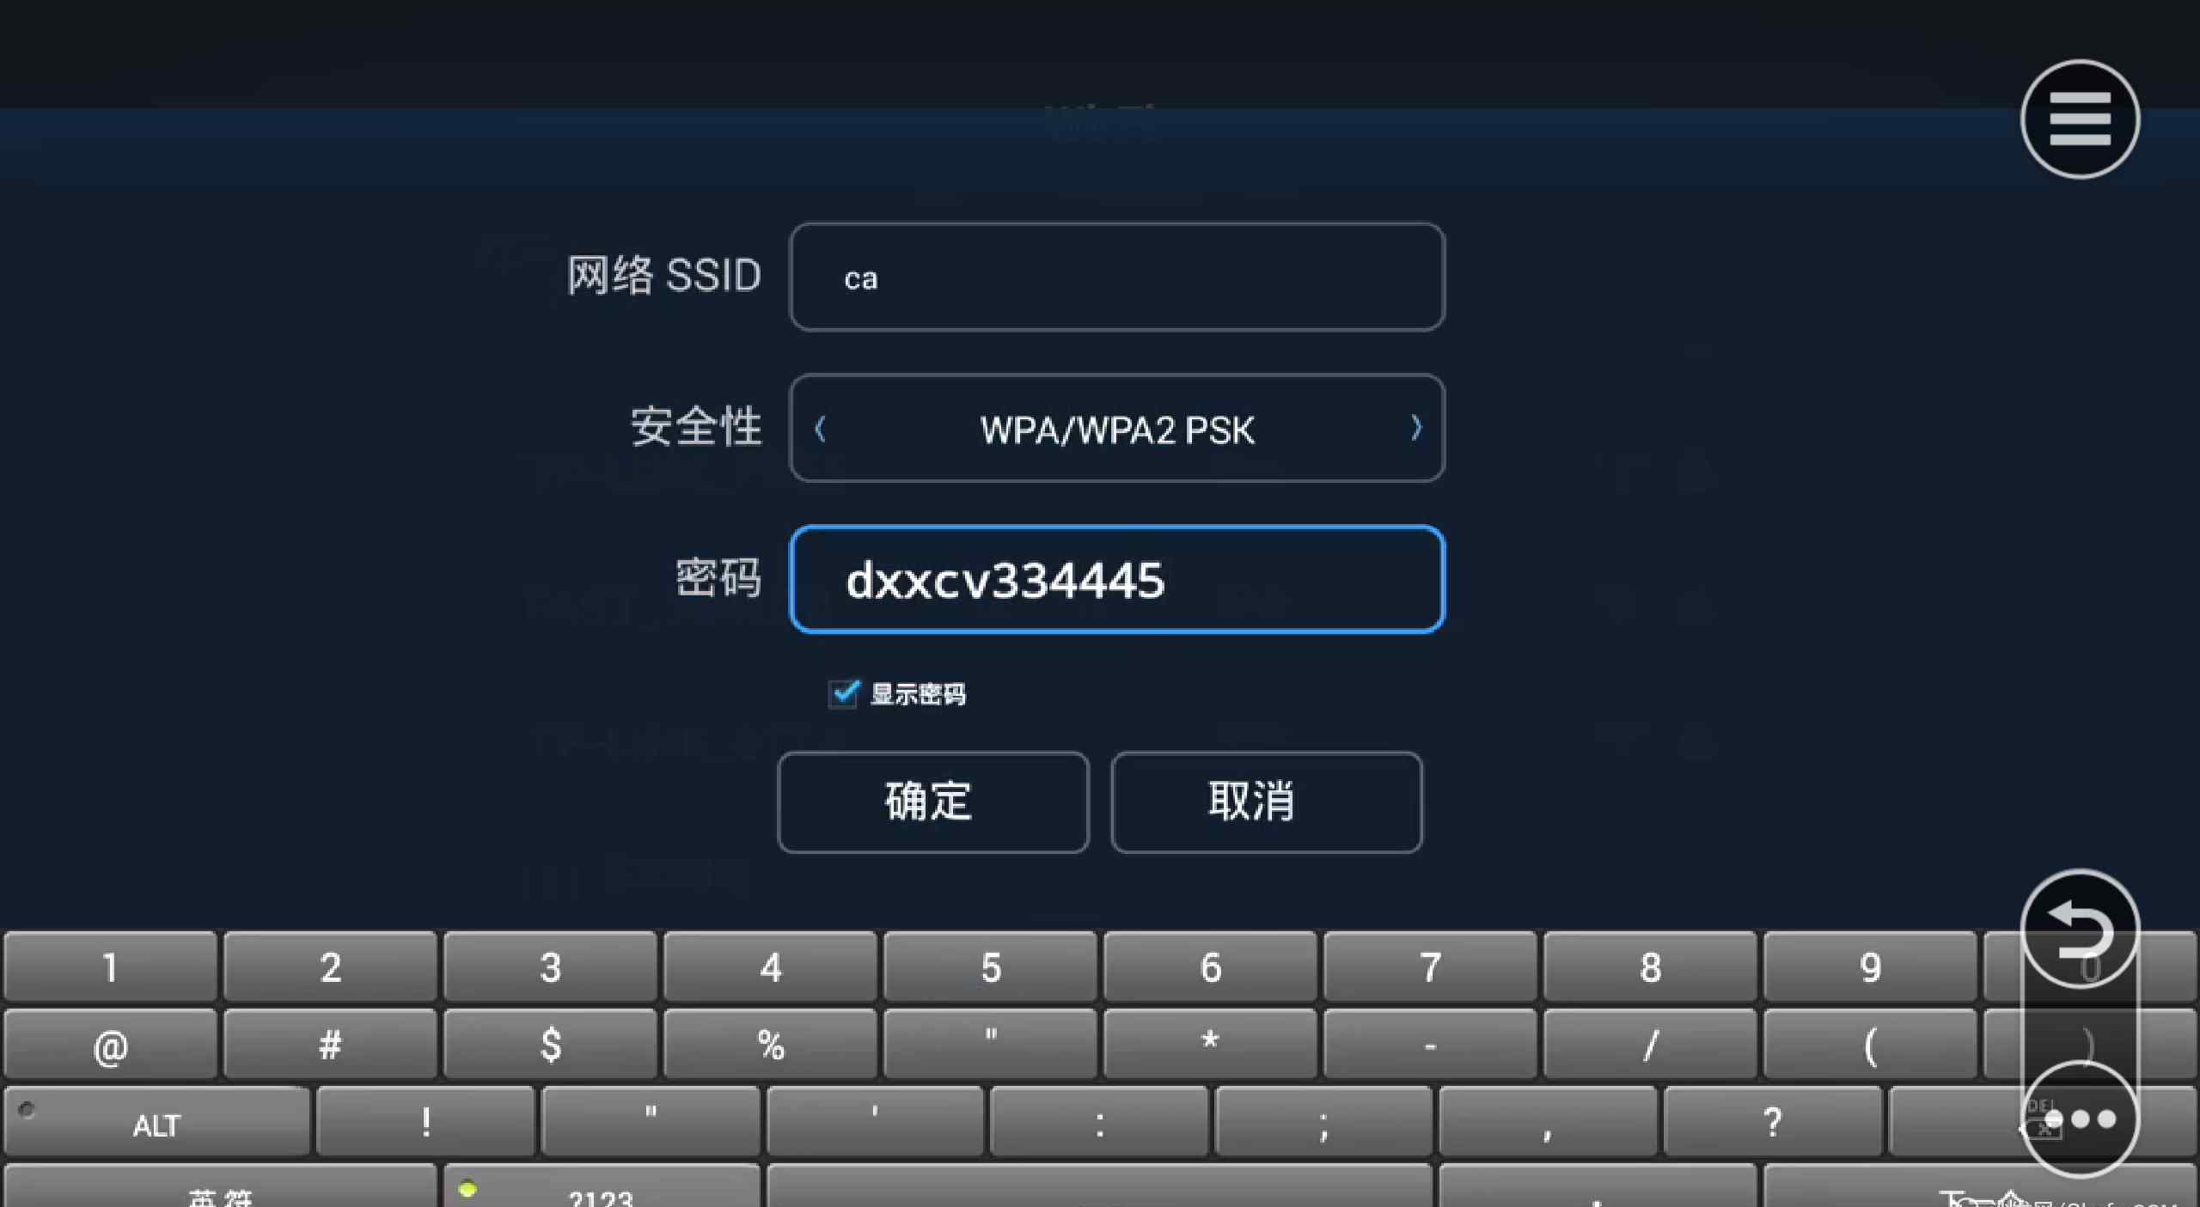Tap the $ symbol key
The image size is (2200, 1207).
pyautogui.click(x=550, y=1045)
